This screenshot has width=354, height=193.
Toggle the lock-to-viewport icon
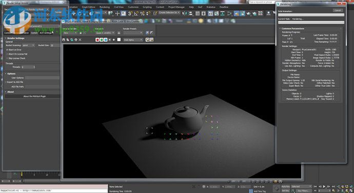[x=119, y=33]
